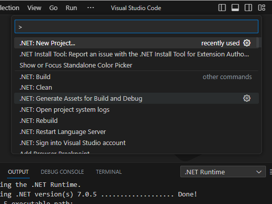Open gear keybinding for Generate Assets command

(x=247, y=98)
